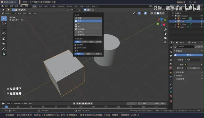Select the Box Select tool
The height and width of the screenshot is (118, 204).
[4, 19]
